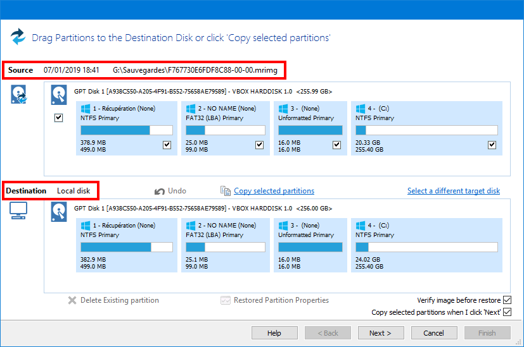Click destination 'Unformatted Primary' label
This screenshot has height=347, width=524.
tap(306, 235)
